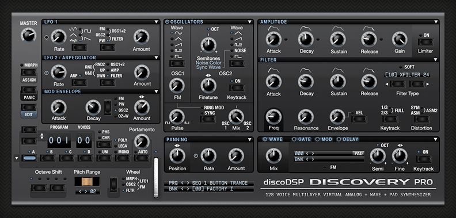This screenshot has height=218, width=456.
Task: Toggle the filter VEL switch
Action: click(359, 119)
